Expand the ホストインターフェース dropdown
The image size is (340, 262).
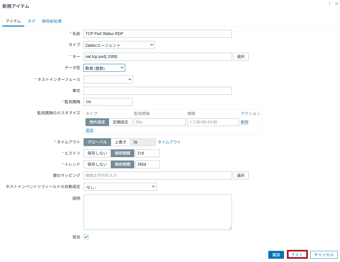[108, 79]
